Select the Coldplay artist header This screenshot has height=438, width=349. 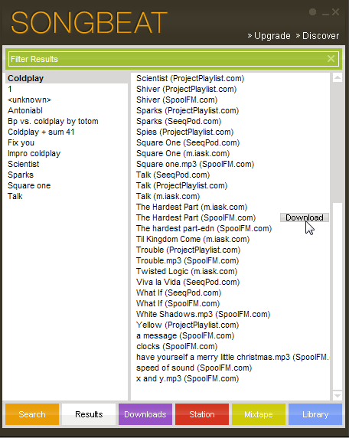click(x=67, y=78)
